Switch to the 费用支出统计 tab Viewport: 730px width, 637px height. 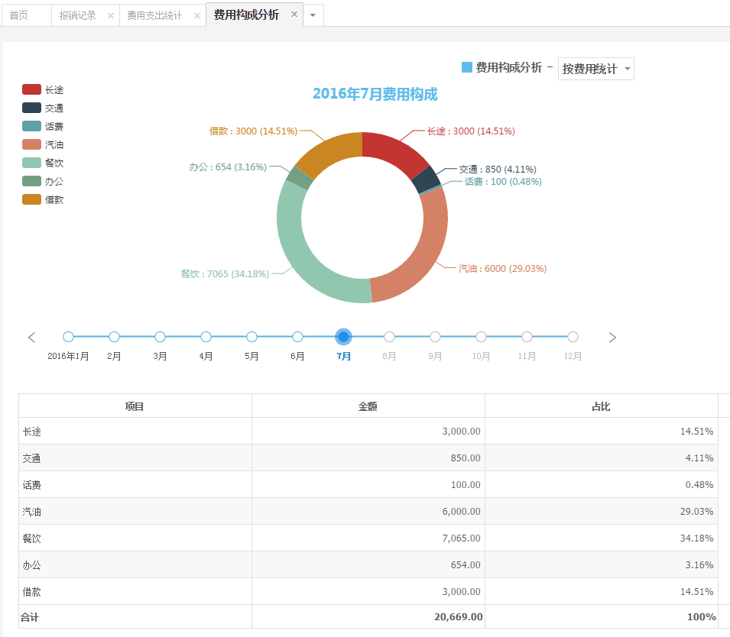tap(154, 15)
